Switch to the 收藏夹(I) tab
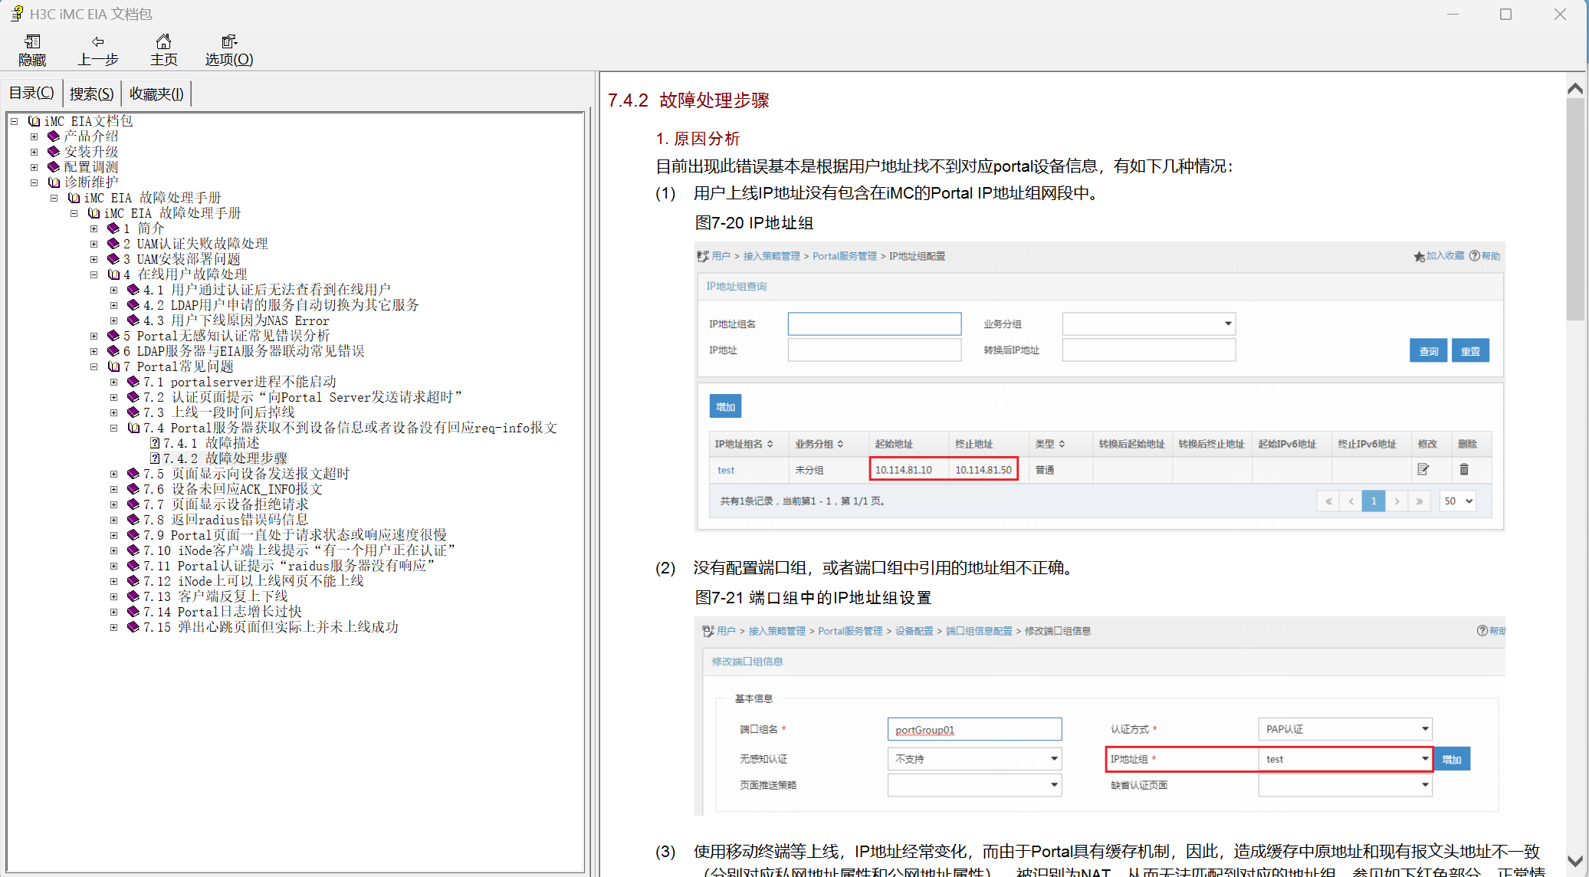Image resolution: width=1589 pixels, height=877 pixels. (x=156, y=94)
